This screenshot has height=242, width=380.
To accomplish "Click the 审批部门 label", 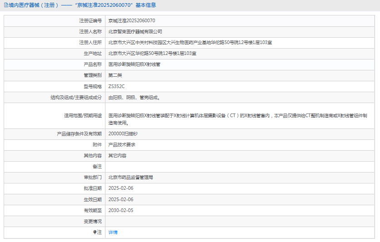I will point(93,178).
